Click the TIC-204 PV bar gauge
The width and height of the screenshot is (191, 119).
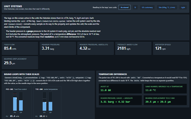pyautogui.click(x=44, y=101)
